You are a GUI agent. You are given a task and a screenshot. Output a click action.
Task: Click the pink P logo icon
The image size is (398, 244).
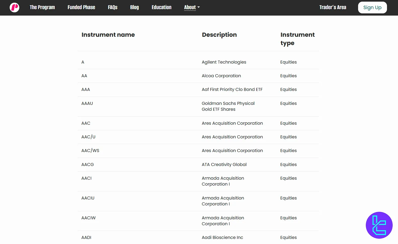pos(14,8)
